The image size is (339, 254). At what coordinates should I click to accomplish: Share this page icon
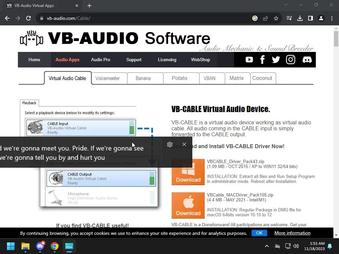click(x=266, y=19)
